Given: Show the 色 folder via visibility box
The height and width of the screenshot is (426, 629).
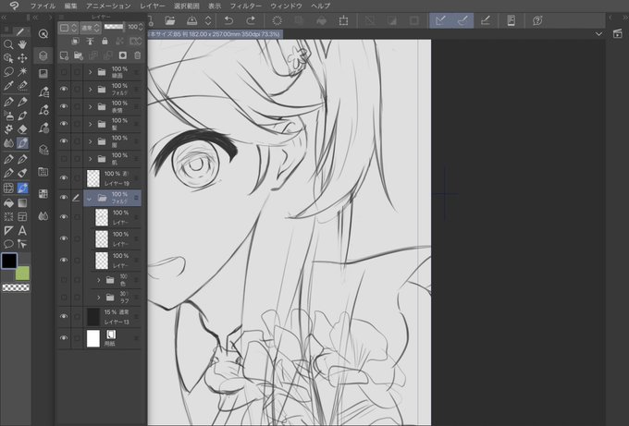Looking at the screenshot, I should pos(64,280).
